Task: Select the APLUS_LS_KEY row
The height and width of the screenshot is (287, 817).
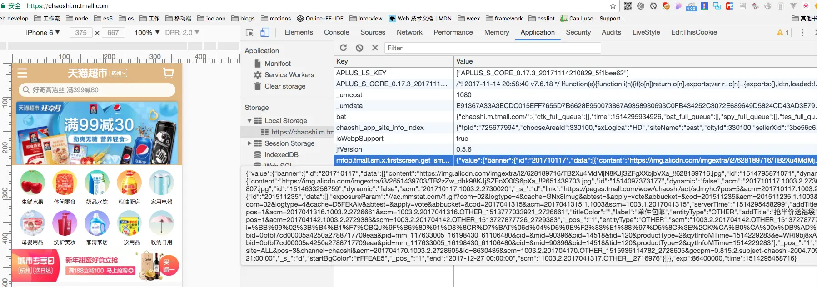Action: (575, 73)
